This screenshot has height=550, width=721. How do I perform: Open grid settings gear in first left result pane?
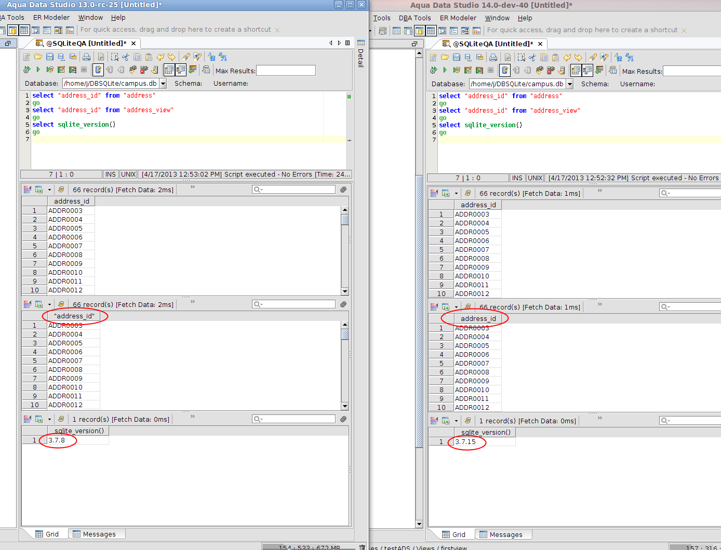coord(343,190)
